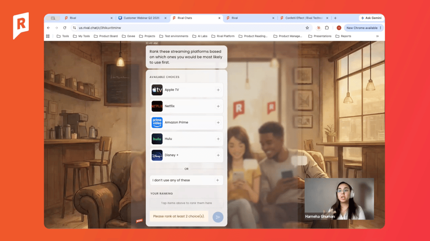Select the Rival Chats tab

pos(196,18)
